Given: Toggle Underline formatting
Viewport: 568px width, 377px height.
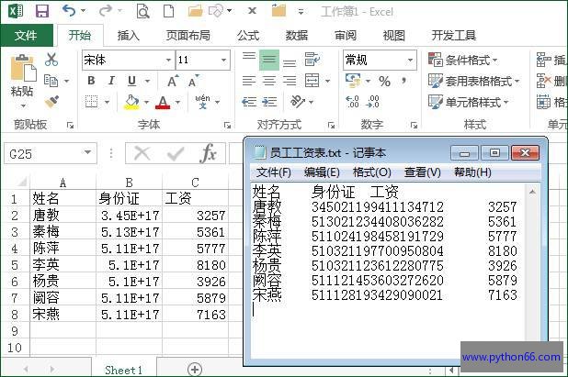Looking at the screenshot, I should pyautogui.click(x=131, y=81).
